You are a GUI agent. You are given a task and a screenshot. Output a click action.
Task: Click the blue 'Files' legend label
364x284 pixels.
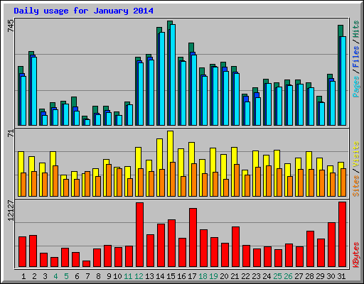[355, 57]
